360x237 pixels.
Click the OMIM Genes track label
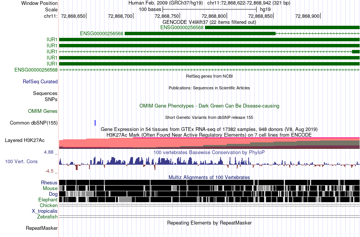pyautogui.click(x=43, y=111)
